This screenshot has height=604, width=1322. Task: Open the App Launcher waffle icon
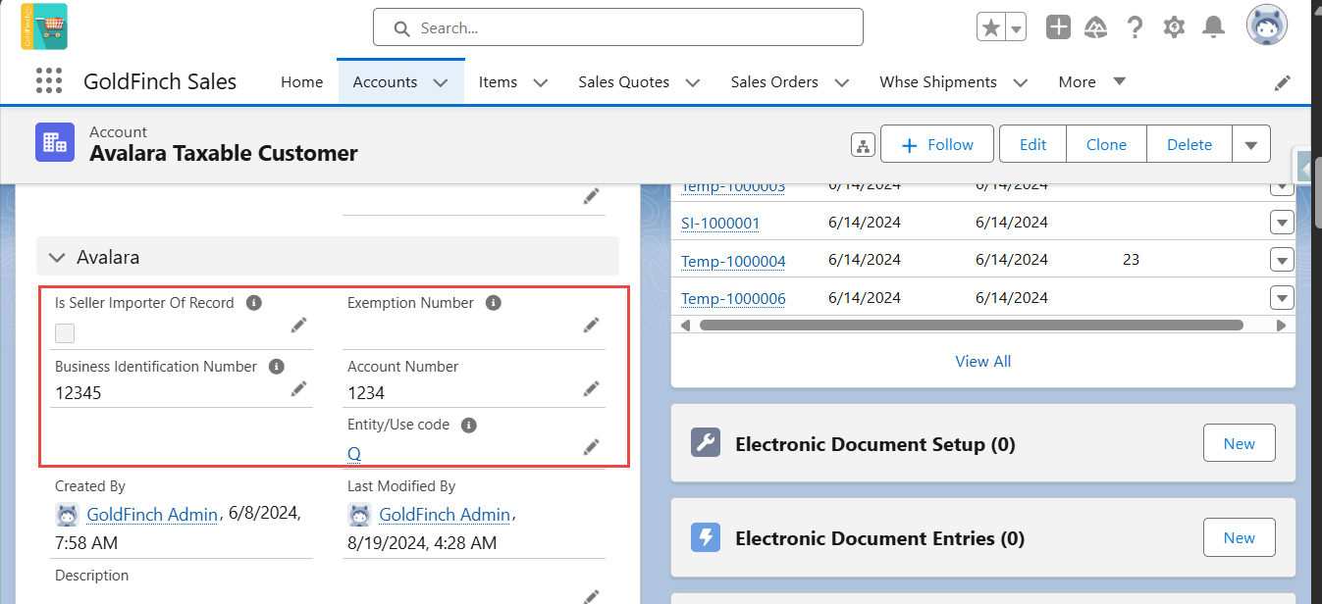coord(48,81)
